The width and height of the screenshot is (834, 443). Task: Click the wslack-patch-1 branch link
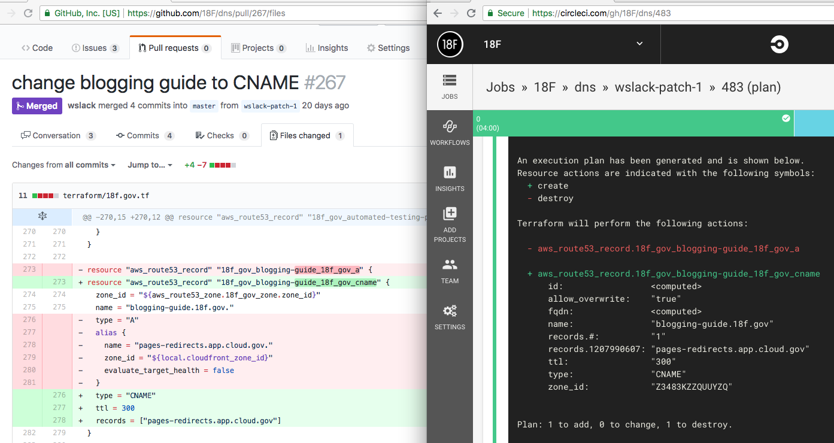(x=269, y=106)
